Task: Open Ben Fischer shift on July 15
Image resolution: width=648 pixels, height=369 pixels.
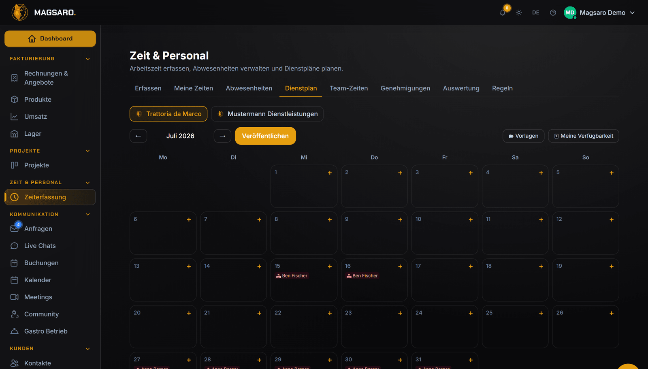Action: tap(292, 276)
